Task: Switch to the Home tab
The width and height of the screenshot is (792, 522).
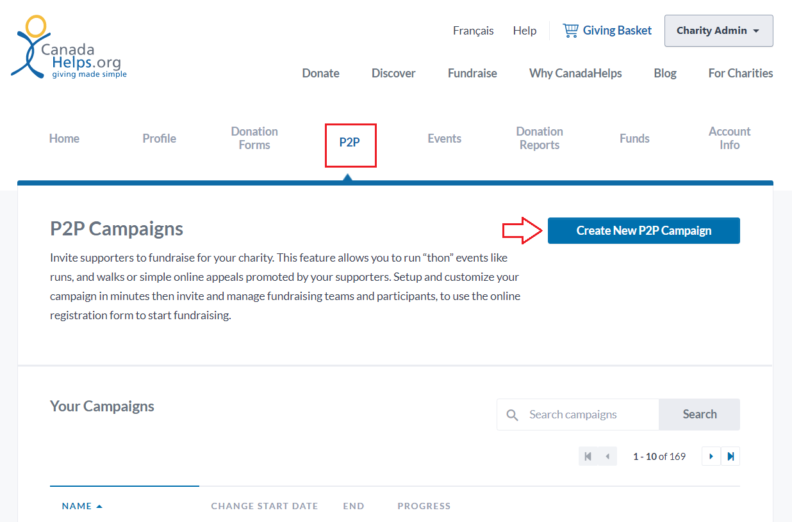Action: (x=64, y=138)
